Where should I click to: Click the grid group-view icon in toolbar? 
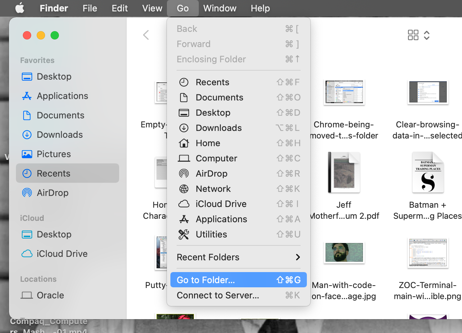(x=413, y=35)
